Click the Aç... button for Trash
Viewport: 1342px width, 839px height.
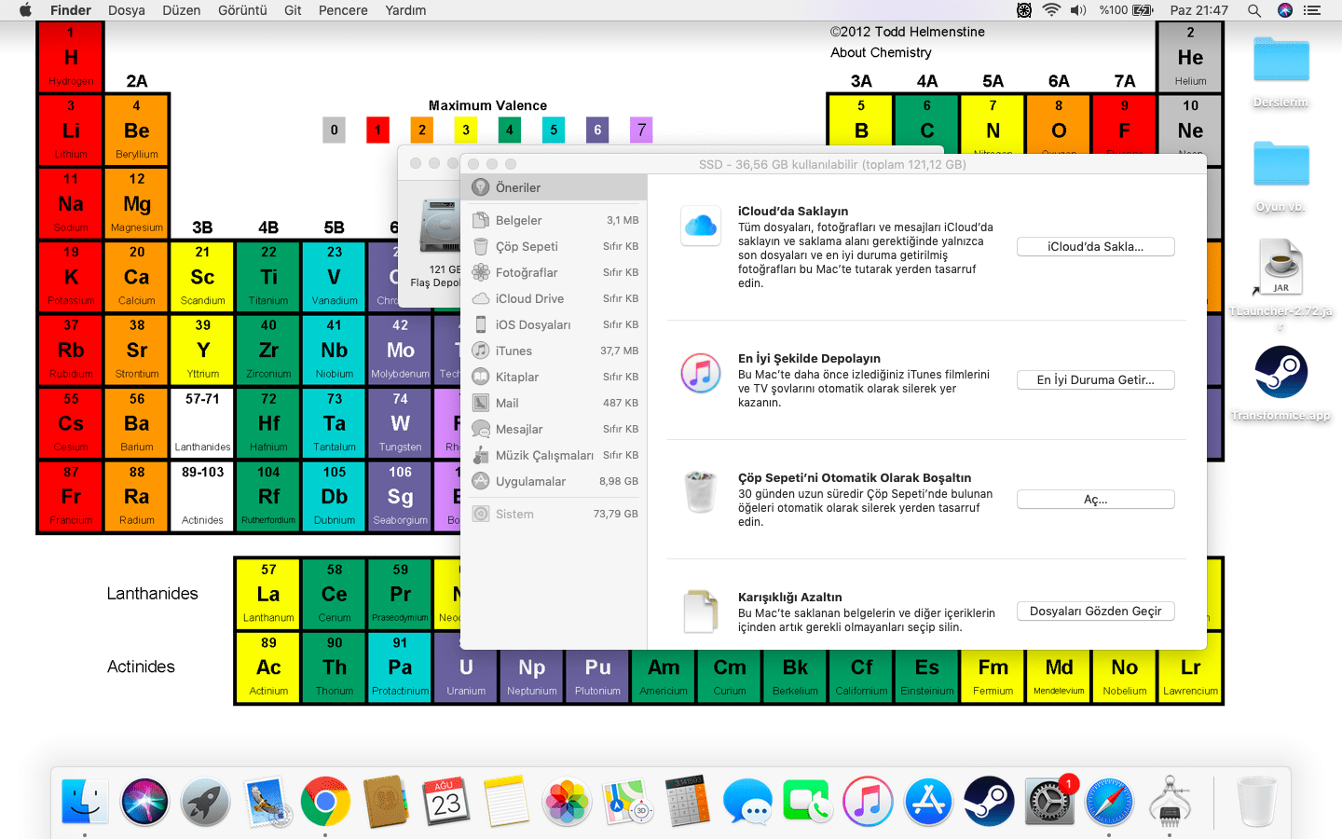click(x=1096, y=500)
